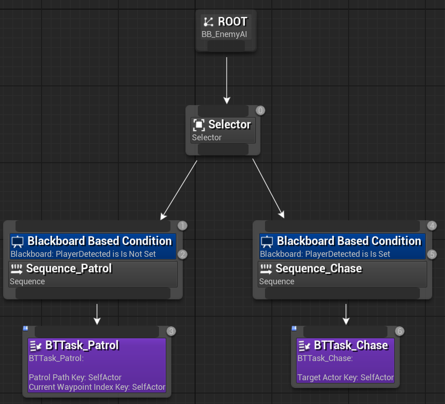Viewport: 445px width, 404px height.
Task: Select the Selector node title
Action: 230,124
